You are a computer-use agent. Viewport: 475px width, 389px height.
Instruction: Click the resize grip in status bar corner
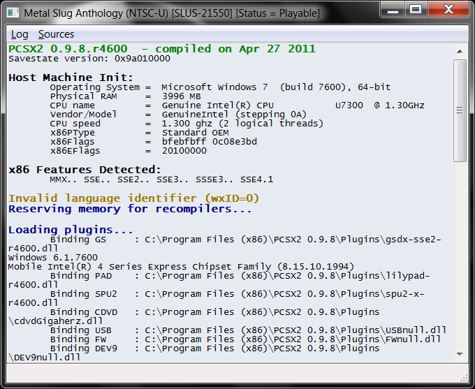tap(464, 378)
